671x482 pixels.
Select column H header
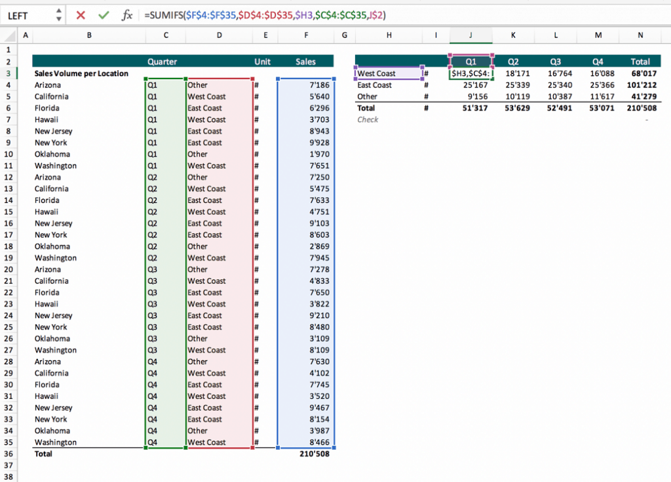(x=389, y=35)
